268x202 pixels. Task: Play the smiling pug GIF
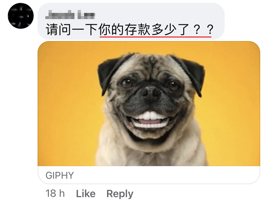149,103
